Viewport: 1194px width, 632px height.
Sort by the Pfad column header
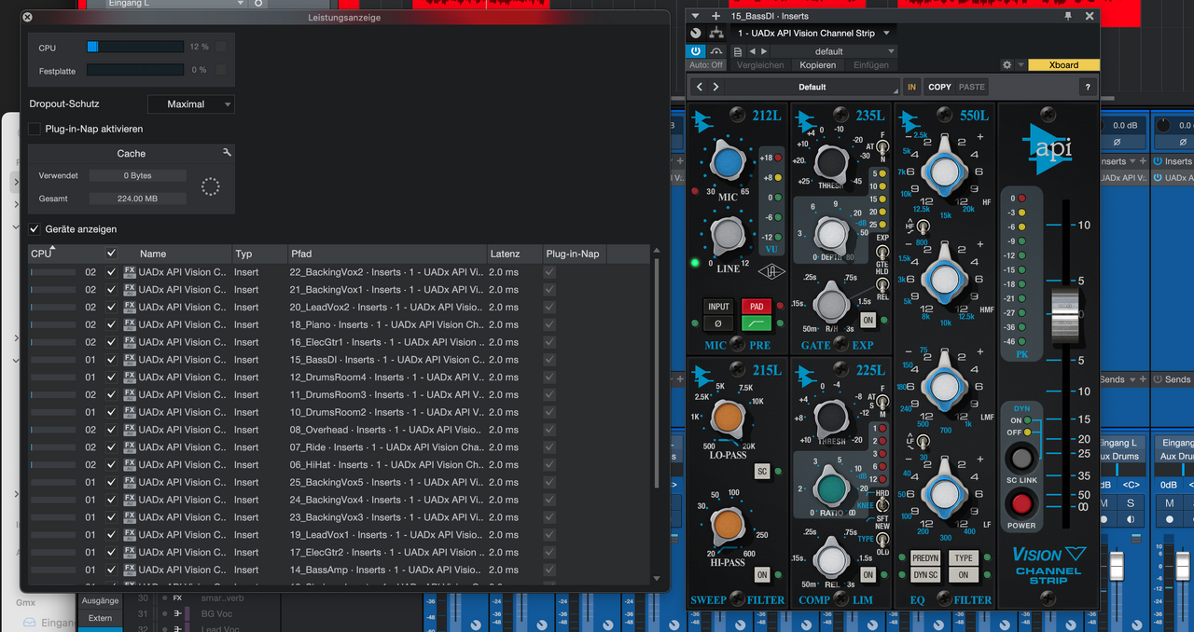pyautogui.click(x=386, y=254)
